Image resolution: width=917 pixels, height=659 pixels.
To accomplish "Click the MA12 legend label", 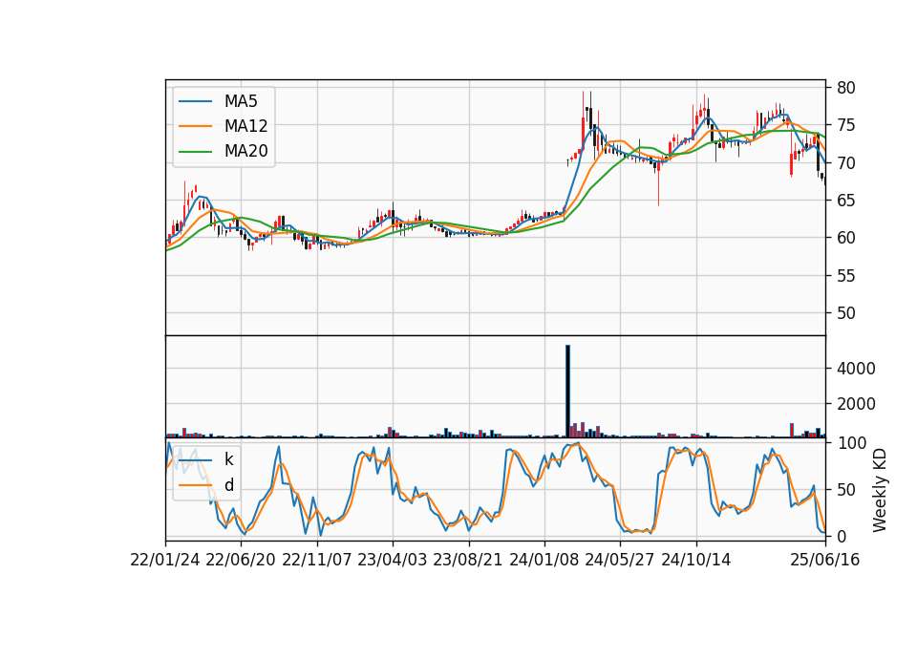I will click(245, 126).
